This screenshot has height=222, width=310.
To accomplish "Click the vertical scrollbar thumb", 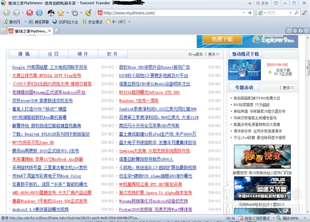I will 307,68.
